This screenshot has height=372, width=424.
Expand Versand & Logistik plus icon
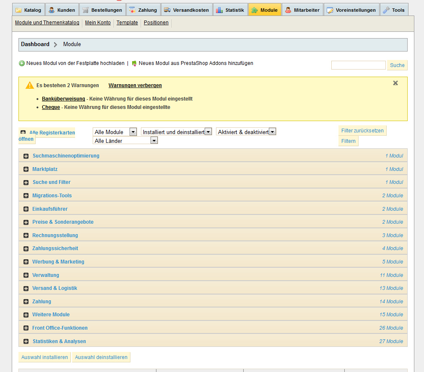coord(26,289)
